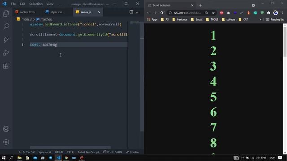Open the Edit menu
This screenshot has width=287, height=161.
(x=22, y=4)
